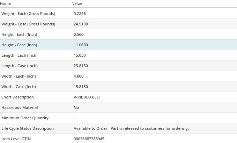Click the Value column header
This screenshot has height=143, width=237.
[77, 3]
